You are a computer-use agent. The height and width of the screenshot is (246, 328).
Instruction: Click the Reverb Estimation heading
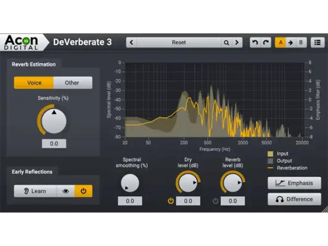pyautogui.click(x=34, y=65)
